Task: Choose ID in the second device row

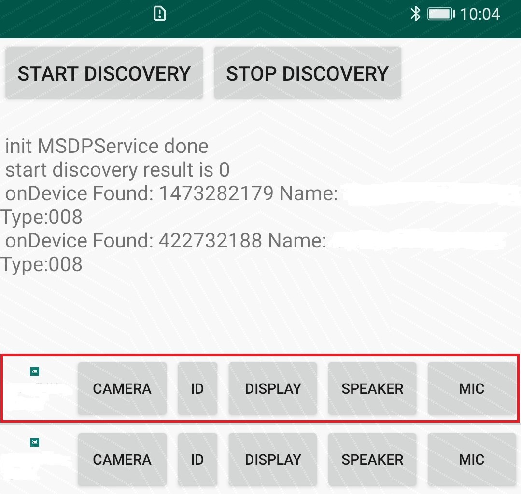Action: pos(197,459)
